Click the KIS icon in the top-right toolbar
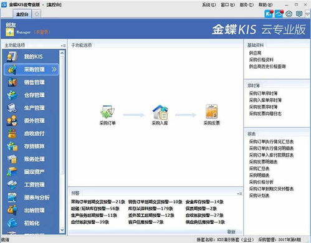 (x=269, y=14)
